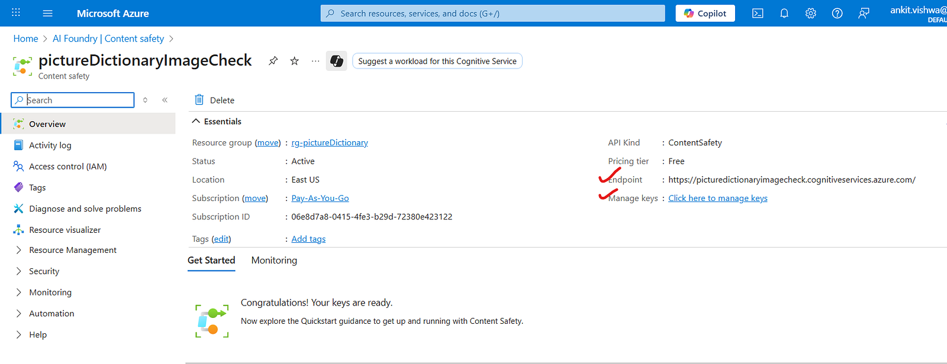Click move link next to Subscription
Screen dimensions: 947x364
click(x=255, y=199)
